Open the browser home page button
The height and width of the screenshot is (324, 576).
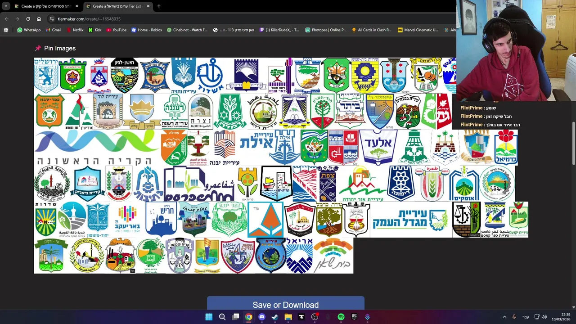[x=39, y=19]
